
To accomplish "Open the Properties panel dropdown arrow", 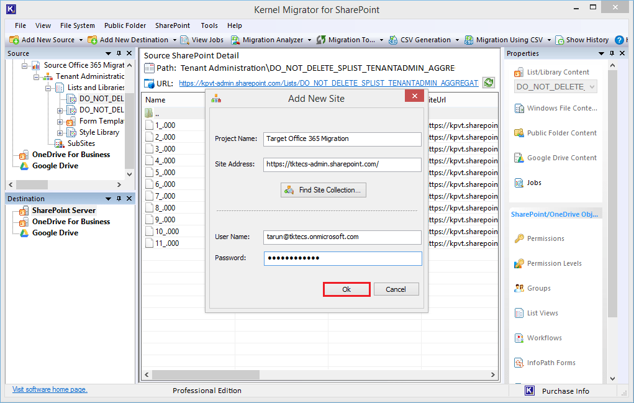I will (x=601, y=53).
